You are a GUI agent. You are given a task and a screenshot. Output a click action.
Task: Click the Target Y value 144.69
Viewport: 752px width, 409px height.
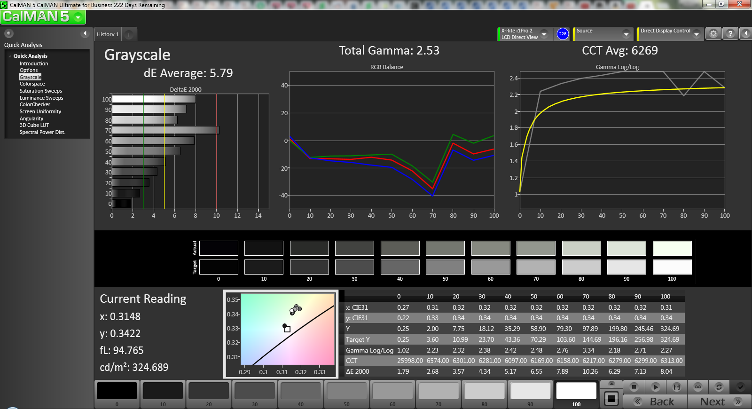(x=592, y=339)
